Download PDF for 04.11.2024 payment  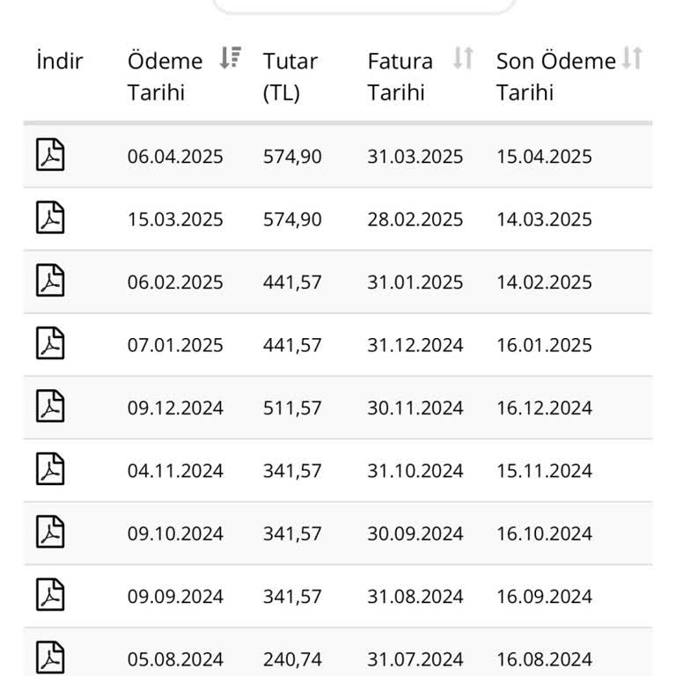click(50, 469)
